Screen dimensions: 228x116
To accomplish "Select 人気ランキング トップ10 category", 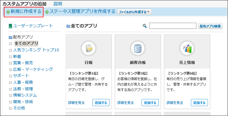I will [36, 50].
